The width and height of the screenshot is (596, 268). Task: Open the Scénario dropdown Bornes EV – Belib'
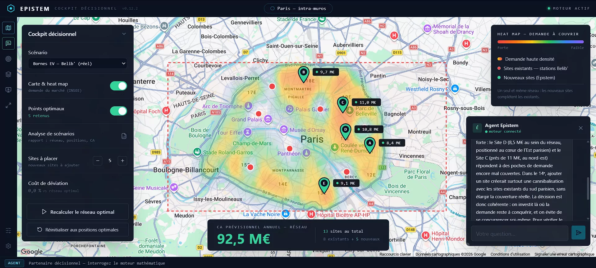click(x=78, y=64)
